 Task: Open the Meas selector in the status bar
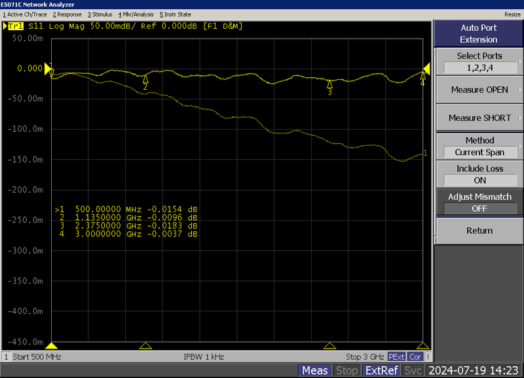coord(316,370)
